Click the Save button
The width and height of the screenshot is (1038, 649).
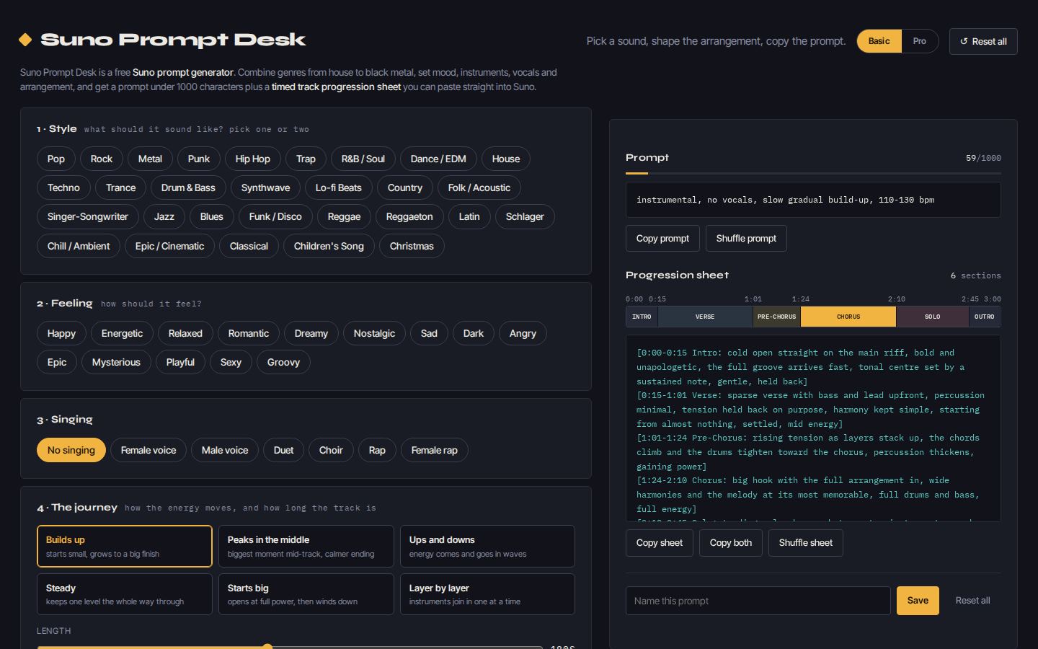918,601
